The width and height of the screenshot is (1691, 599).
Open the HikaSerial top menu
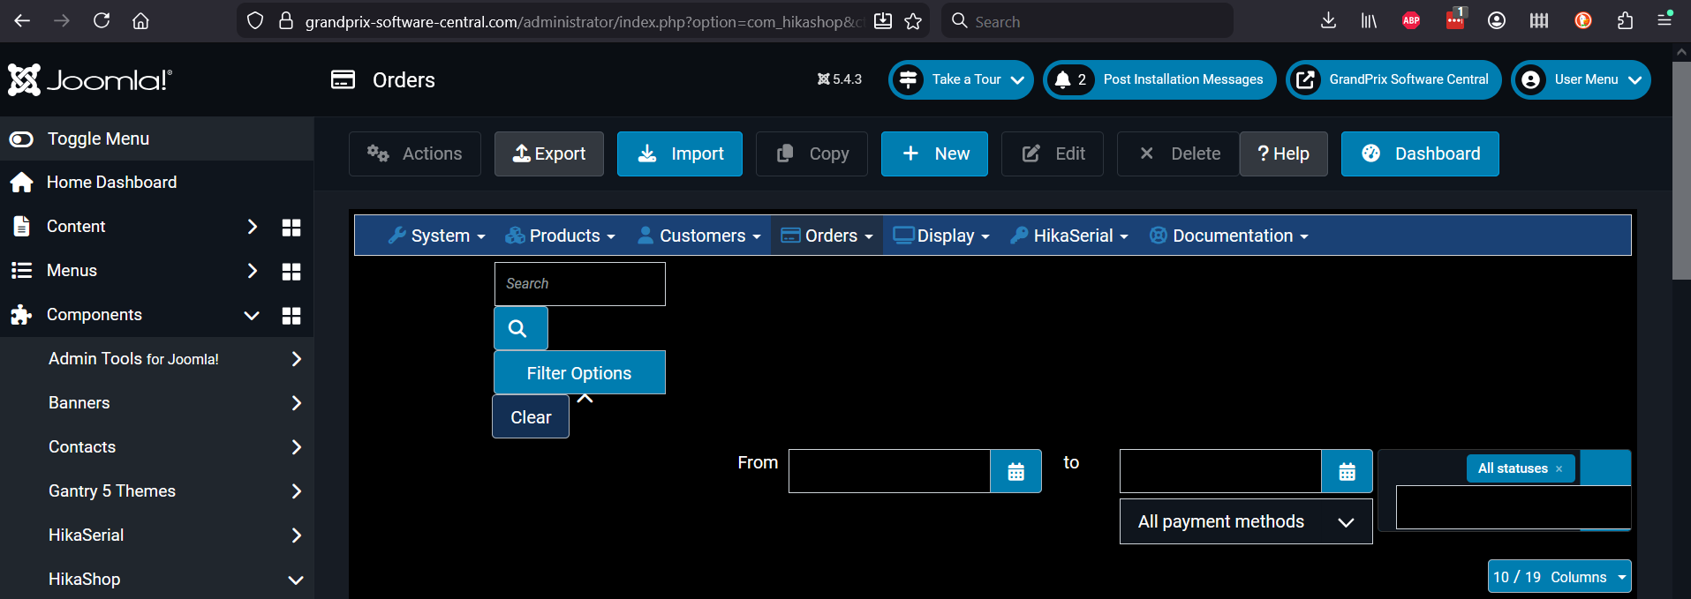(1069, 236)
